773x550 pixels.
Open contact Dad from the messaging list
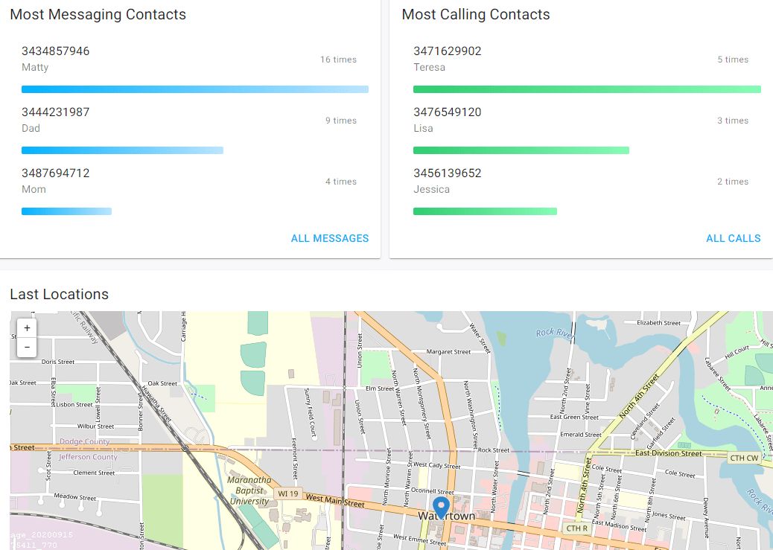pyautogui.click(x=31, y=128)
